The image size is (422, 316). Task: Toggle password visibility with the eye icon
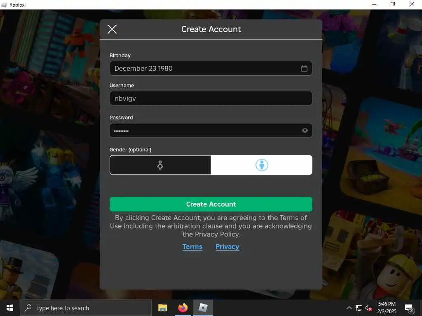click(x=305, y=130)
